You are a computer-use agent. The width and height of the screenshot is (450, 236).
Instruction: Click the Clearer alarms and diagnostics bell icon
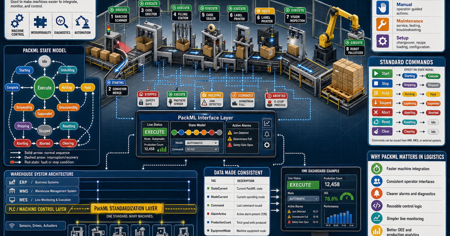[x=376, y=194]
